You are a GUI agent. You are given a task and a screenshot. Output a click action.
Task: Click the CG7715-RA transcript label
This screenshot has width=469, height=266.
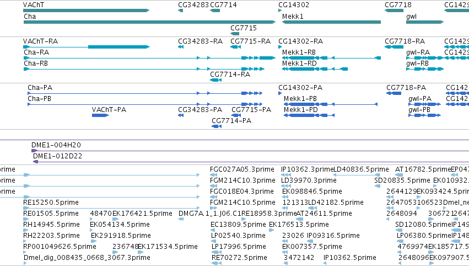pos(250,41)
